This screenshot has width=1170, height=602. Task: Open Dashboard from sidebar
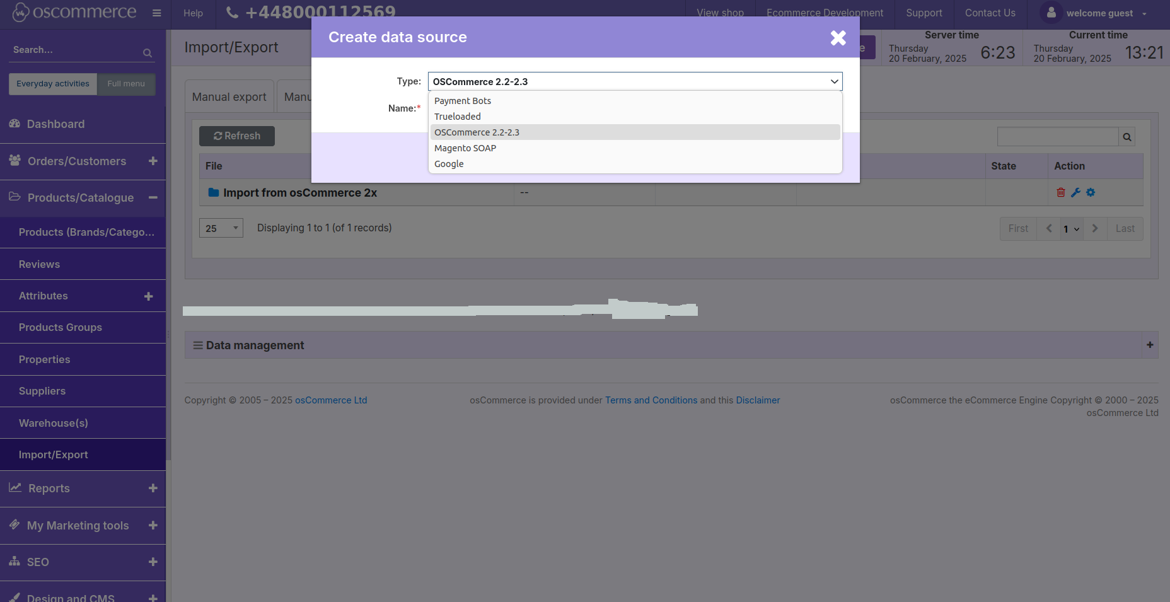[55, 124]
